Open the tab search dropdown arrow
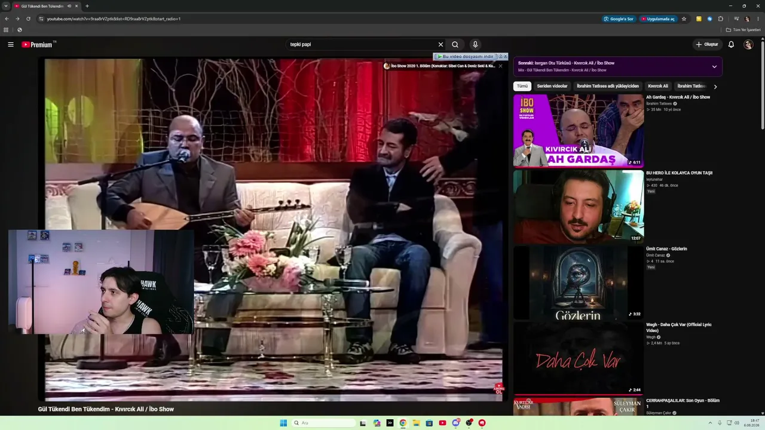The image size is (765, 430). 6,6
